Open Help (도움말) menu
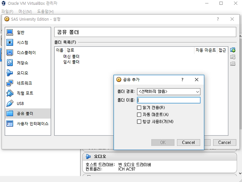Image resolution: width=242 pixels, height=182 pixels. coord(45,11)
